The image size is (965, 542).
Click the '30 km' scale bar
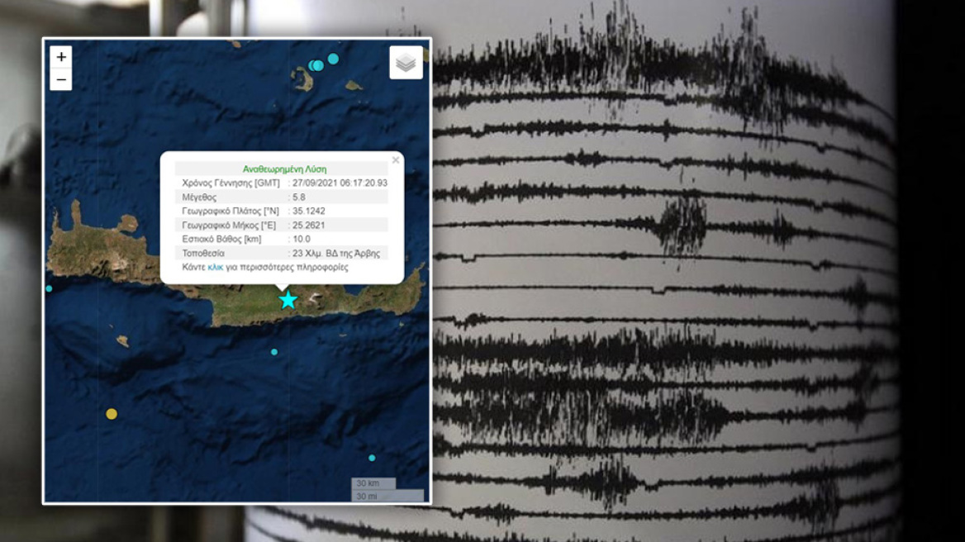coord(373,483)
